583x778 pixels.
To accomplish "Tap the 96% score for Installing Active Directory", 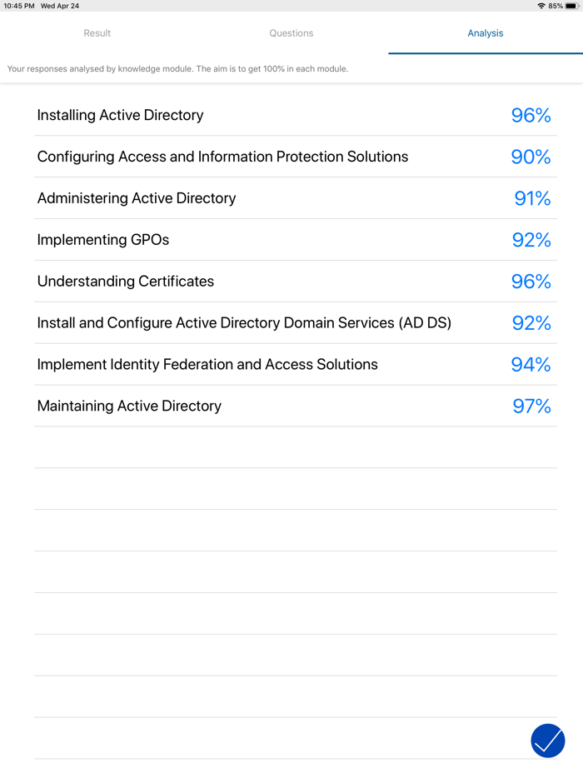I will [531, 115].
